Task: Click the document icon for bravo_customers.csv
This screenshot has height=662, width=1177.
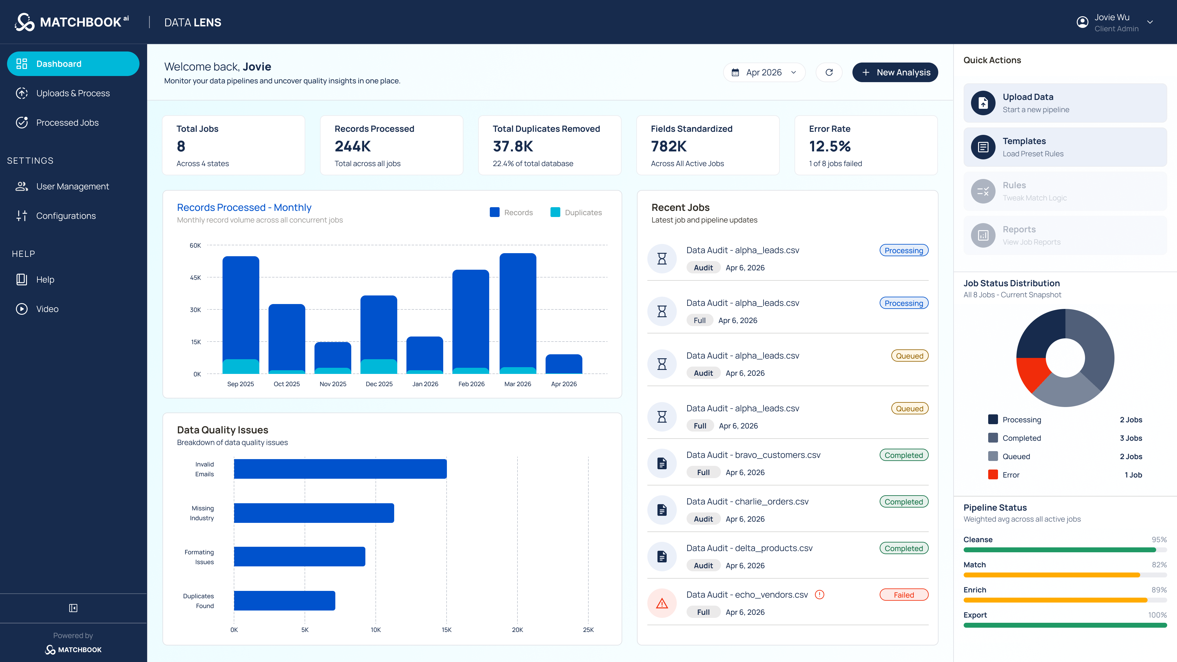Action: [x=662, y=463]
